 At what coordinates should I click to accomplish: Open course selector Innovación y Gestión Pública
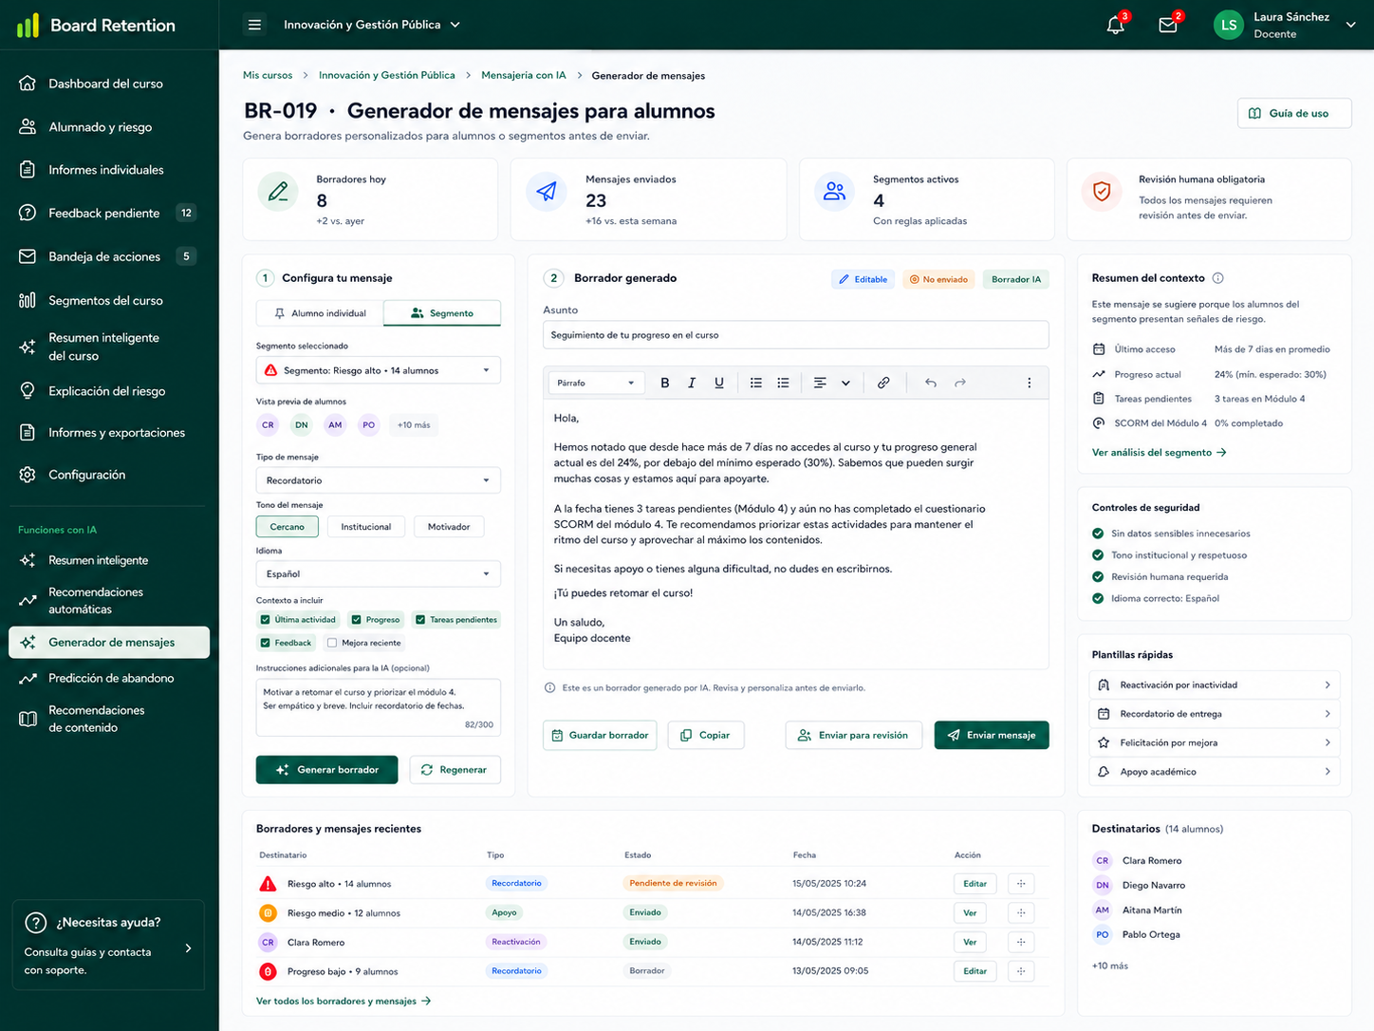click(372, 25)
